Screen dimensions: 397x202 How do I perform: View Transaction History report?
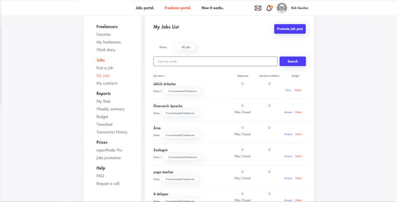pos(112,132)
